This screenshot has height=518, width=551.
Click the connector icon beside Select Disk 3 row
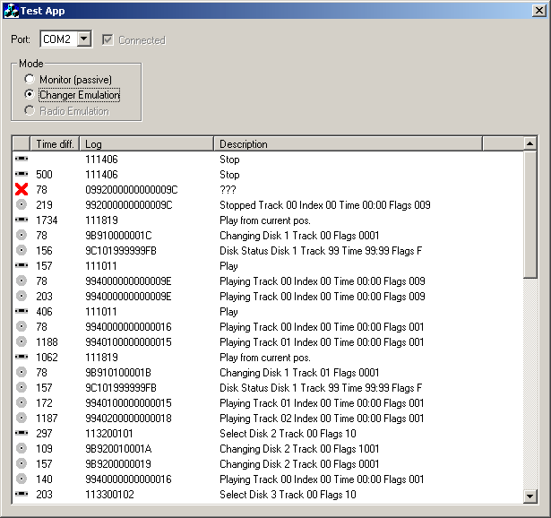click(22, 495)
